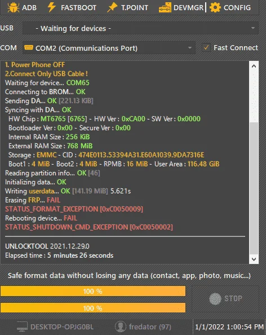This screenshot has height=335, width=266.
Task: Click the 1/1/2022 1:00:54 PM clock
Action: pos(229,327)
